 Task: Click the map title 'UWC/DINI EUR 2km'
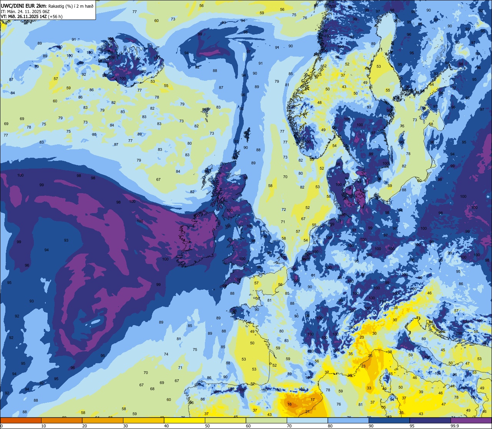(x=23, y=5)
